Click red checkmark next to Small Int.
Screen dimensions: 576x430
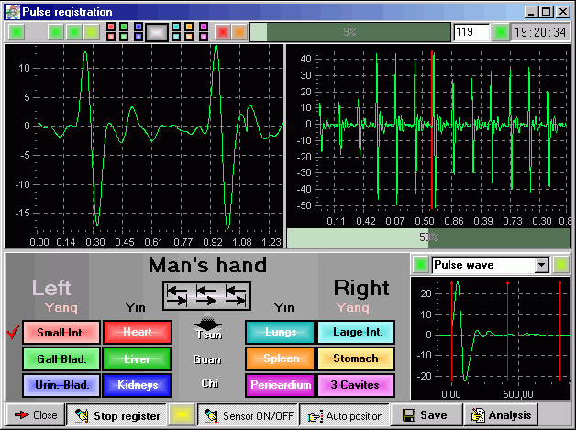pos(13,332)
